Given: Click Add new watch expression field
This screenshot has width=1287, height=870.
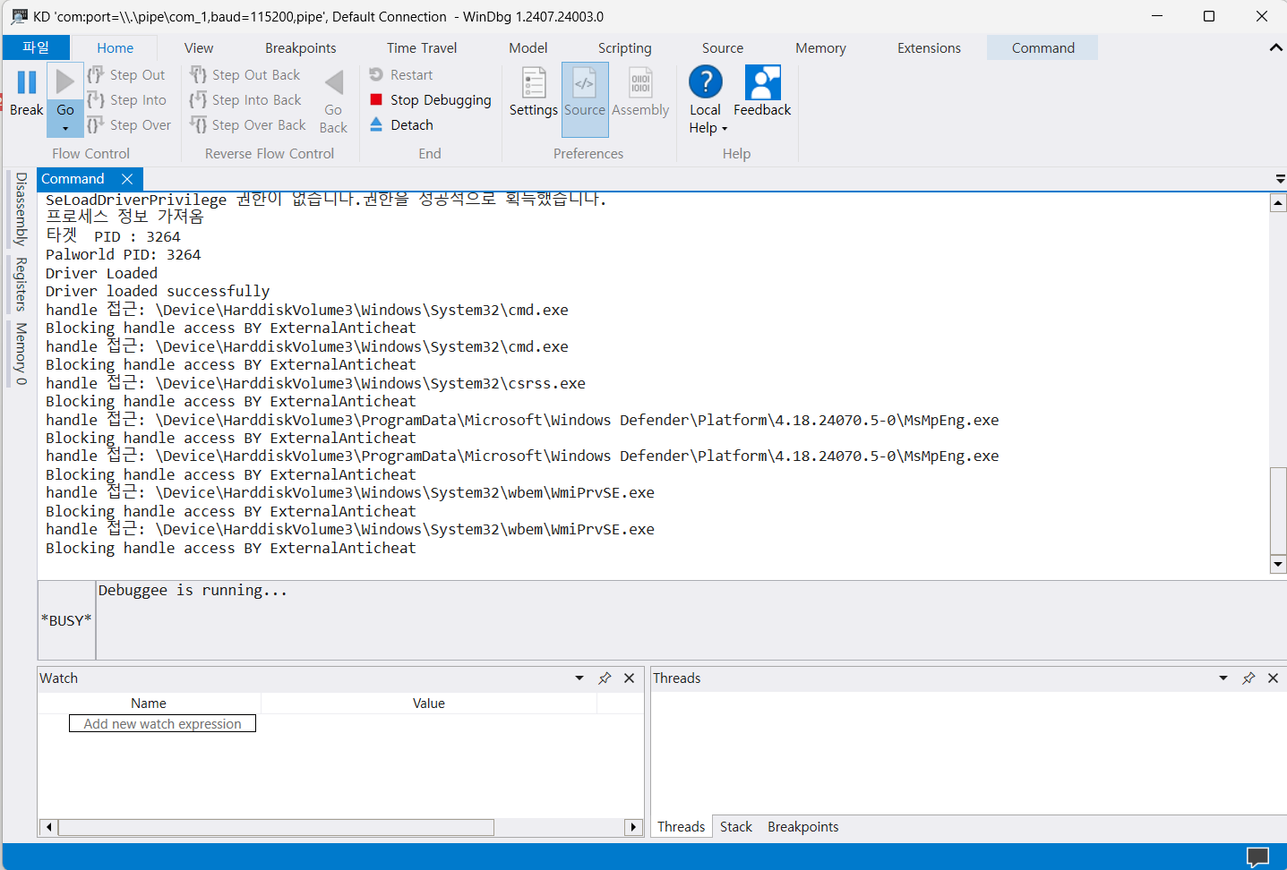Looking at the screenshot, I should (x=162, y=723).
